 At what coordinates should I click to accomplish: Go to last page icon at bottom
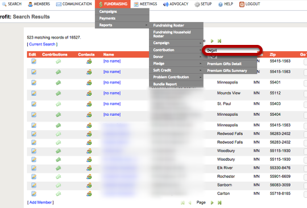coord(219,203)
